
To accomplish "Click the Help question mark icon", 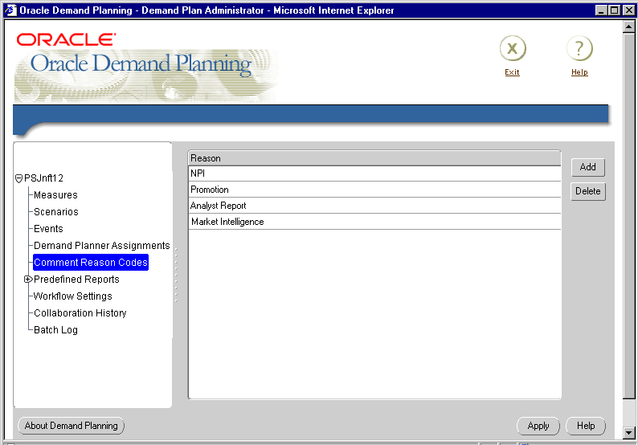I will [579, 48].
